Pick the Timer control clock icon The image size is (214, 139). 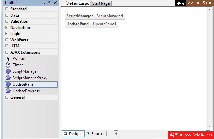point(8,65)
